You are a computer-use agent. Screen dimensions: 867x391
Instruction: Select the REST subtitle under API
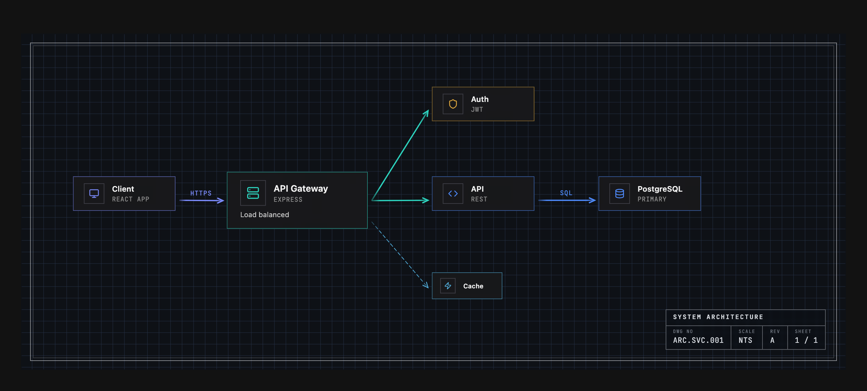point(479,199)
